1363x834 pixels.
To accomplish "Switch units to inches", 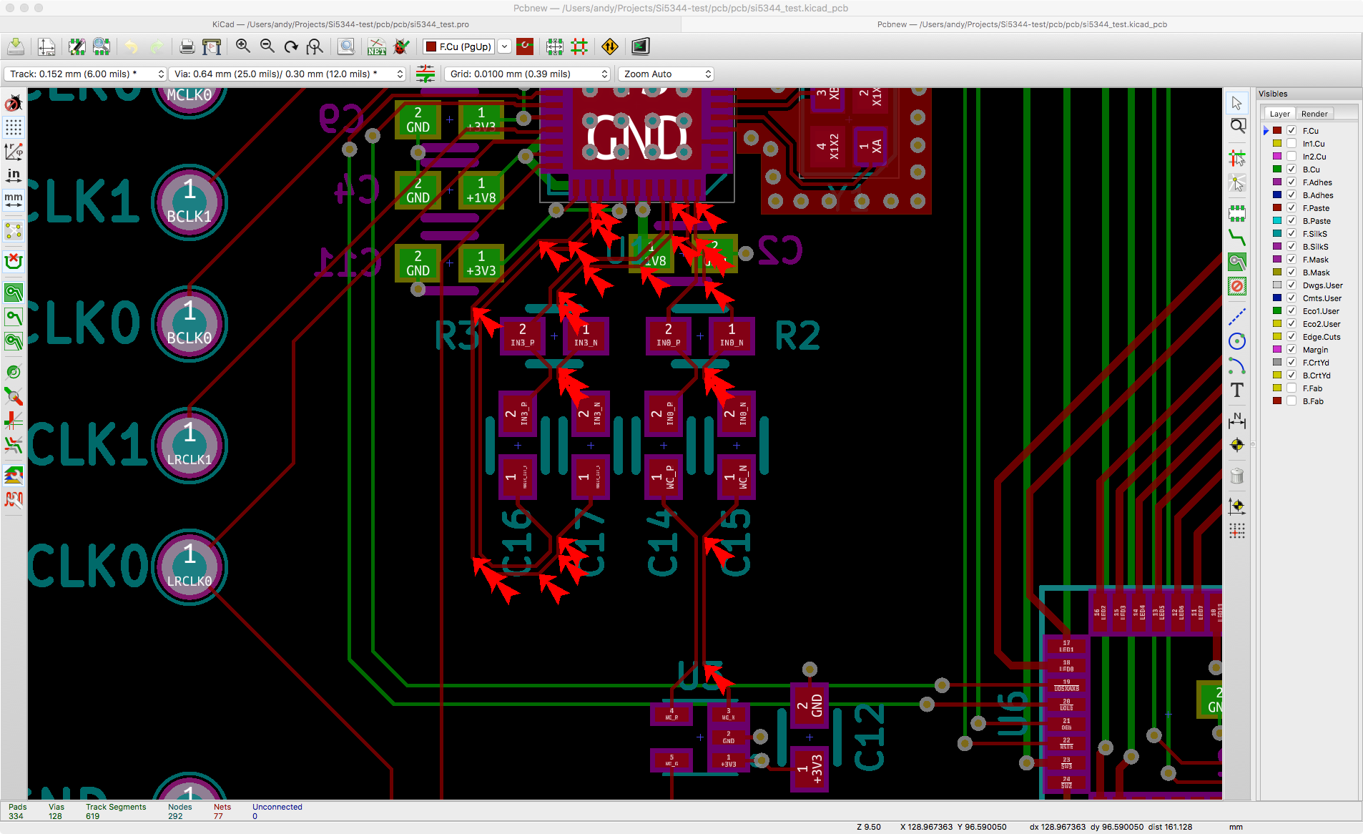I will [14, 175].
